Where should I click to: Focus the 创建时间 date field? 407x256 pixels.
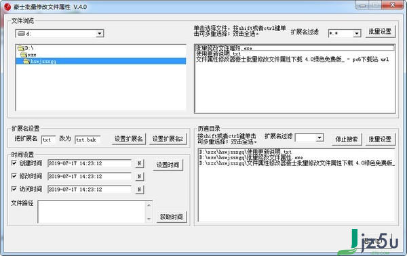coord(90,163)
